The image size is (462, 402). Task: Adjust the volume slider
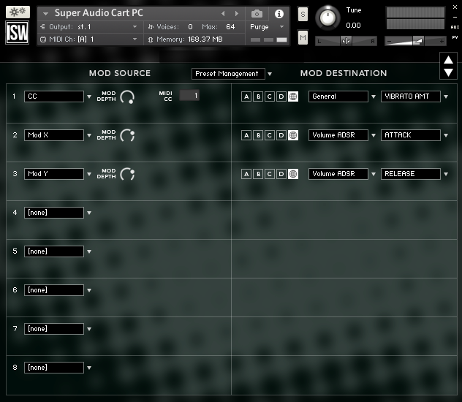pos(415,41)
